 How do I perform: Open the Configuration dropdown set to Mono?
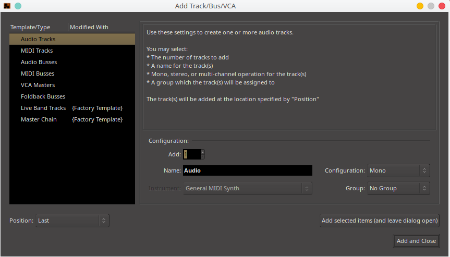tap(398, 170)
